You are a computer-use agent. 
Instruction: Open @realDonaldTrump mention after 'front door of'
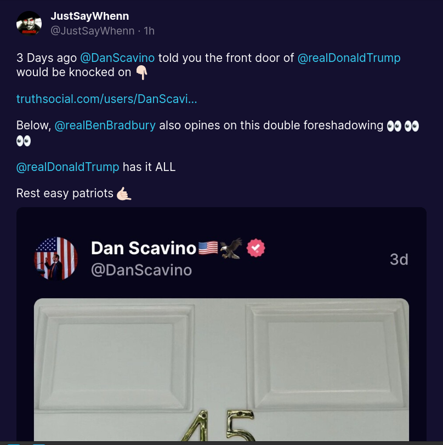[349, 58]
